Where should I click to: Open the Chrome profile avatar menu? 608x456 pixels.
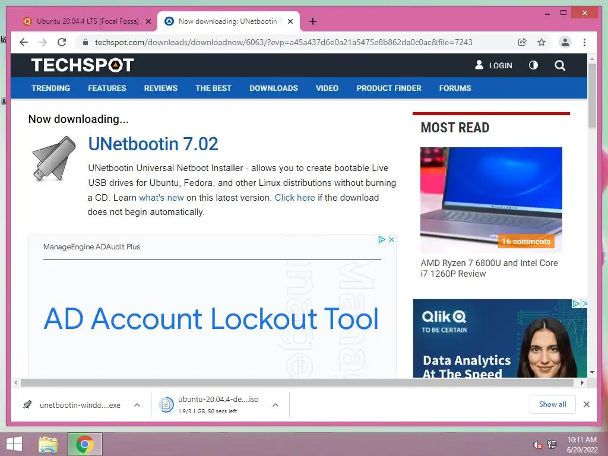(565, 42)
